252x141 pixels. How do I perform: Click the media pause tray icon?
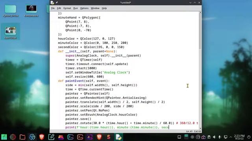pos(192,137)
